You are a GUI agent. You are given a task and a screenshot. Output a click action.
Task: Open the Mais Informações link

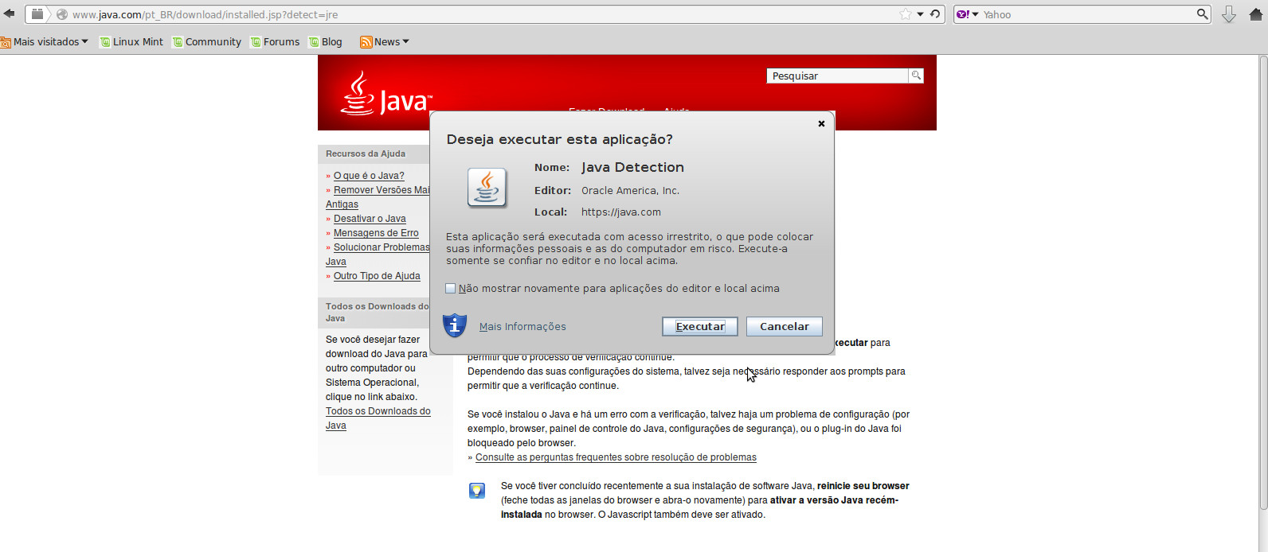click(x=522, y=326)
